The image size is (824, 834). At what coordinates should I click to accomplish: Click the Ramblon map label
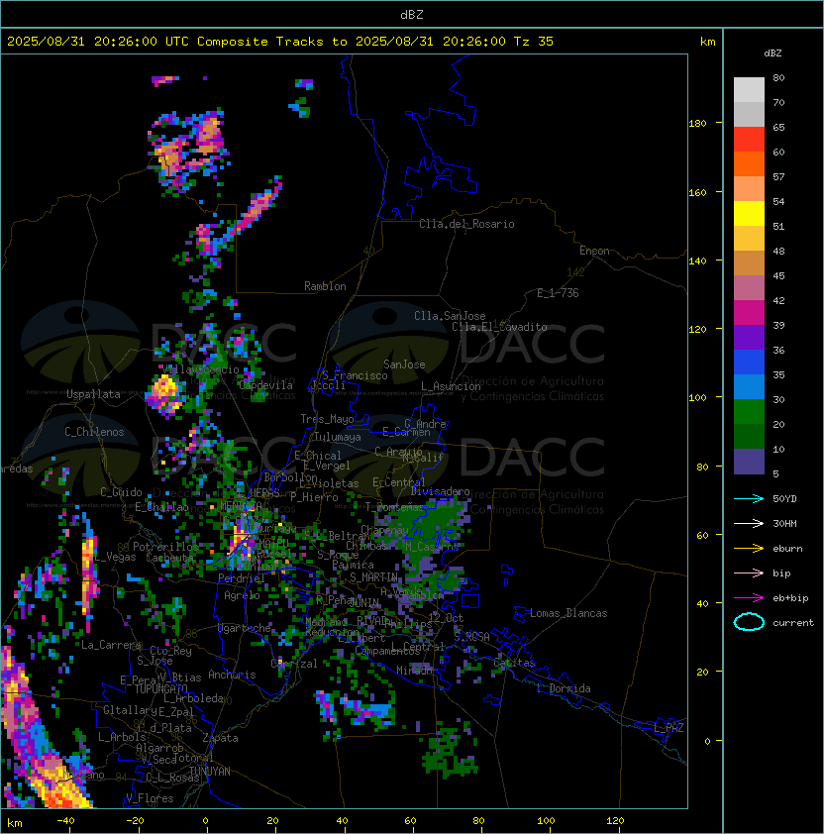click(325, 286)
